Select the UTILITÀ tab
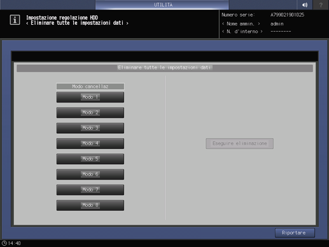 point(162,4)
